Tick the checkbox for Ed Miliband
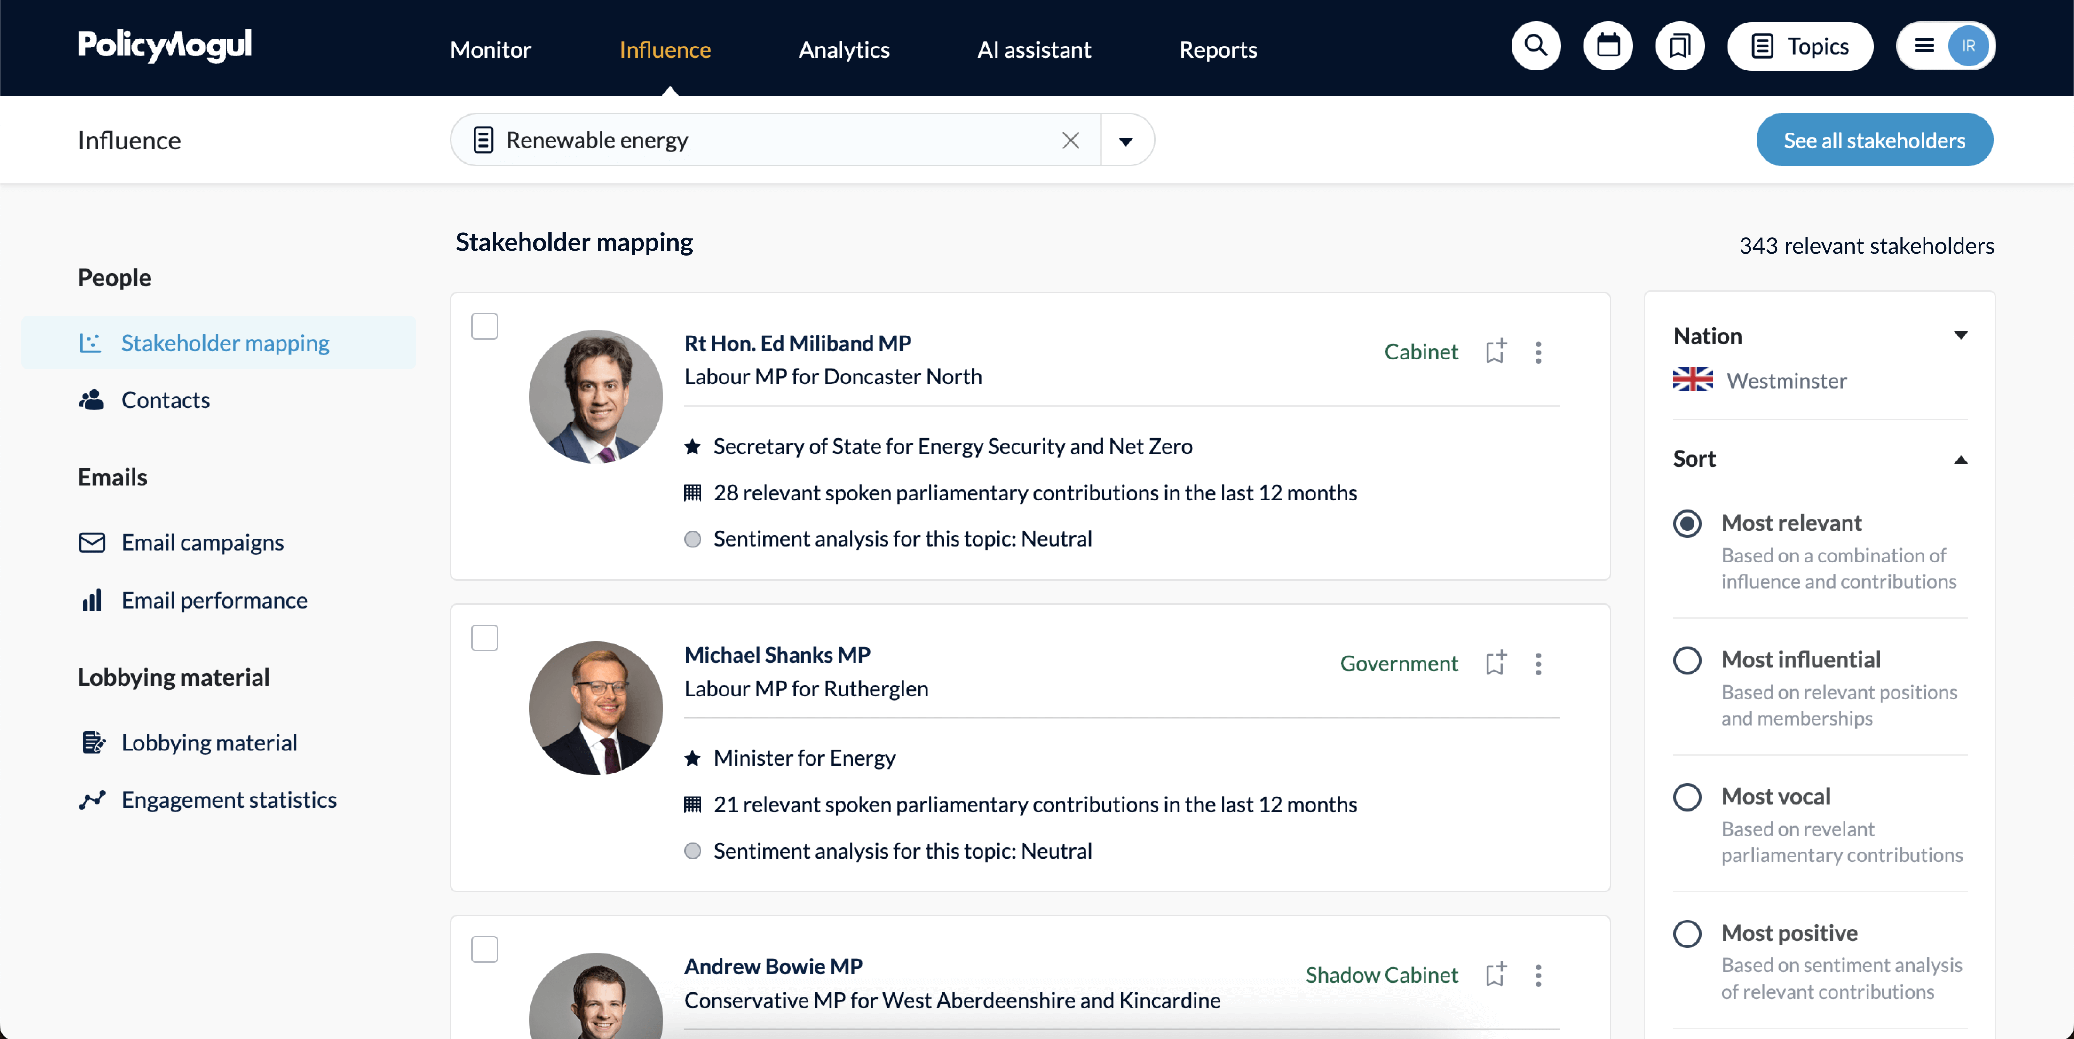 click(484, 327)
